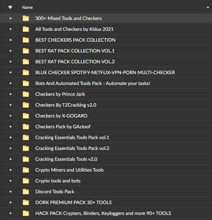Viewport: 212px width, 220px height.
Task: Toggle favorite dot for BLUE CHECKER MULTI-CHECKER row
Action: click(11, 72)
